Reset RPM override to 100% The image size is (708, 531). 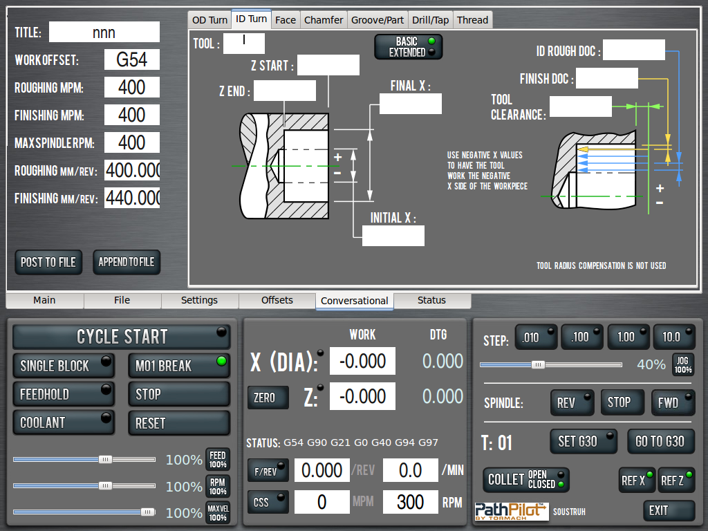[x=218, y=487]
